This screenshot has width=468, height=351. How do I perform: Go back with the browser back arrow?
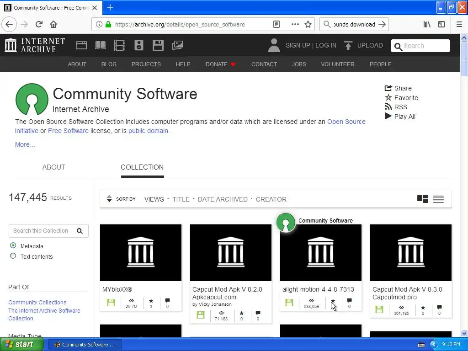tap(9, 24)
